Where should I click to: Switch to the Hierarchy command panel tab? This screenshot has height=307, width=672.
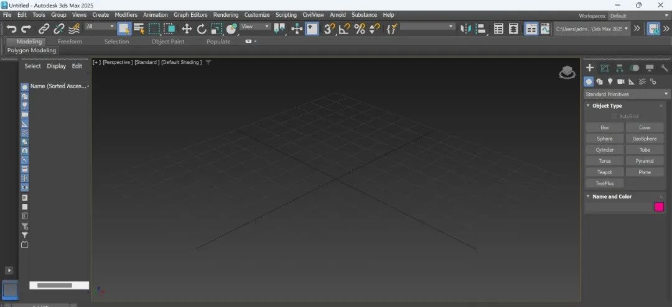click(x=620, y=68)
